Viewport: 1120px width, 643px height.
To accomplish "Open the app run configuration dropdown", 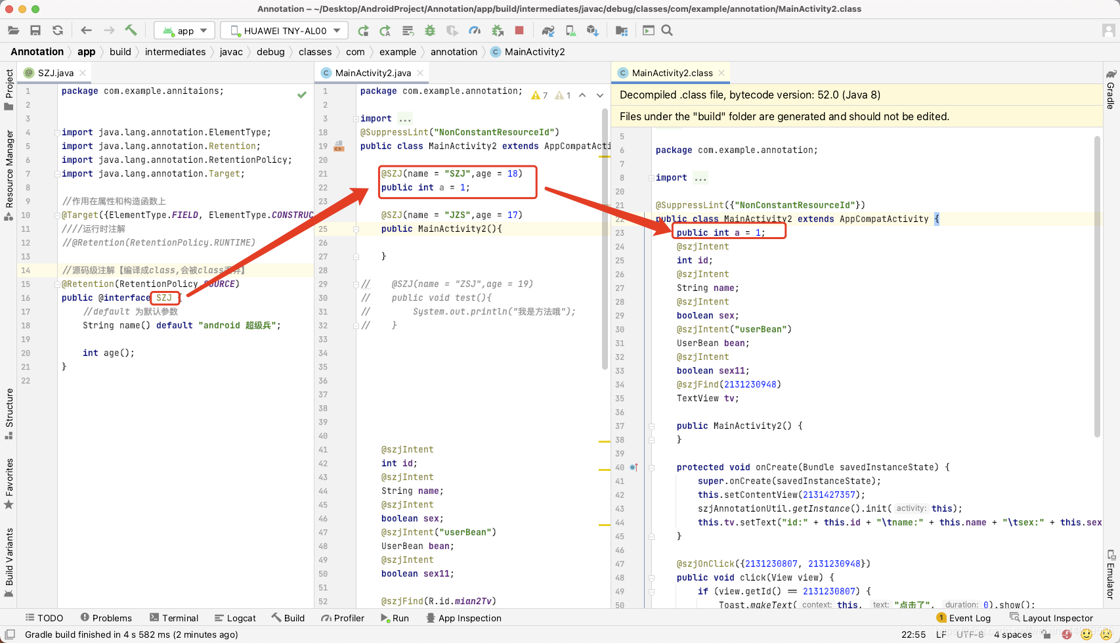I will pyautogui.click(x=184, y=31).
